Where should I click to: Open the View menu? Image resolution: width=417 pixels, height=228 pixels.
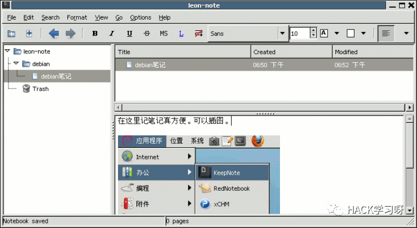pyautogui.click(x=101, y=17)
